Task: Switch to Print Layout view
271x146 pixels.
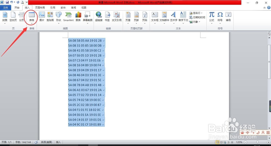Action: pos(217,142)
